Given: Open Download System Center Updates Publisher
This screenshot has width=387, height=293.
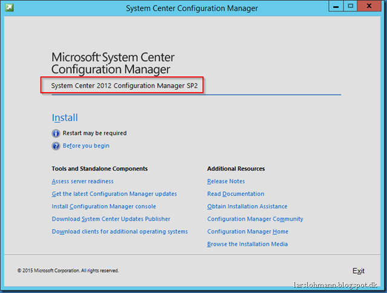Looking at the screenshot, I should (x=111, y=219).
